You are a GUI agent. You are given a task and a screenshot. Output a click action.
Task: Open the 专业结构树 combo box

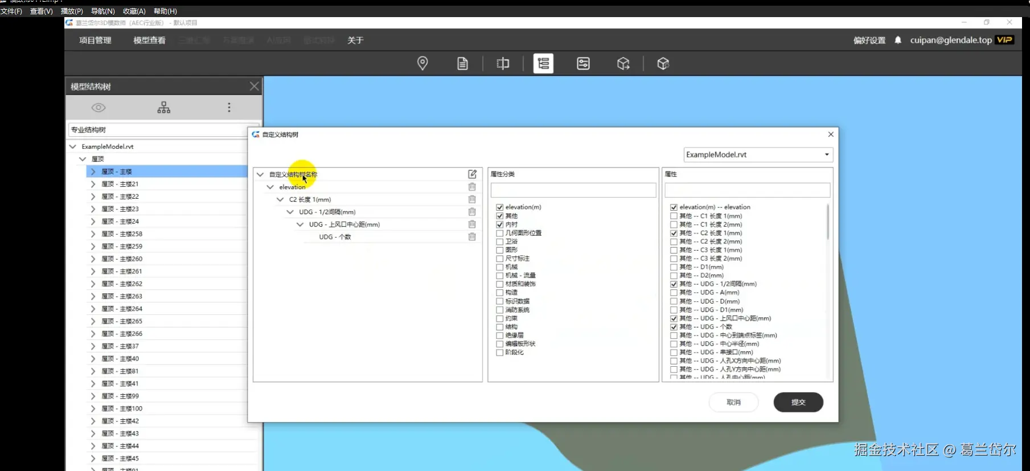pyautogui.click(x=164, y=130)
